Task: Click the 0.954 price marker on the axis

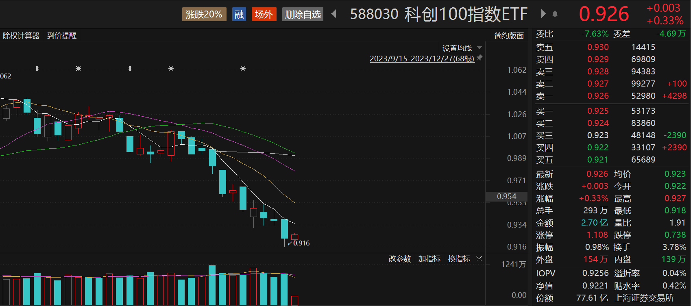Action: click(506, 197)
